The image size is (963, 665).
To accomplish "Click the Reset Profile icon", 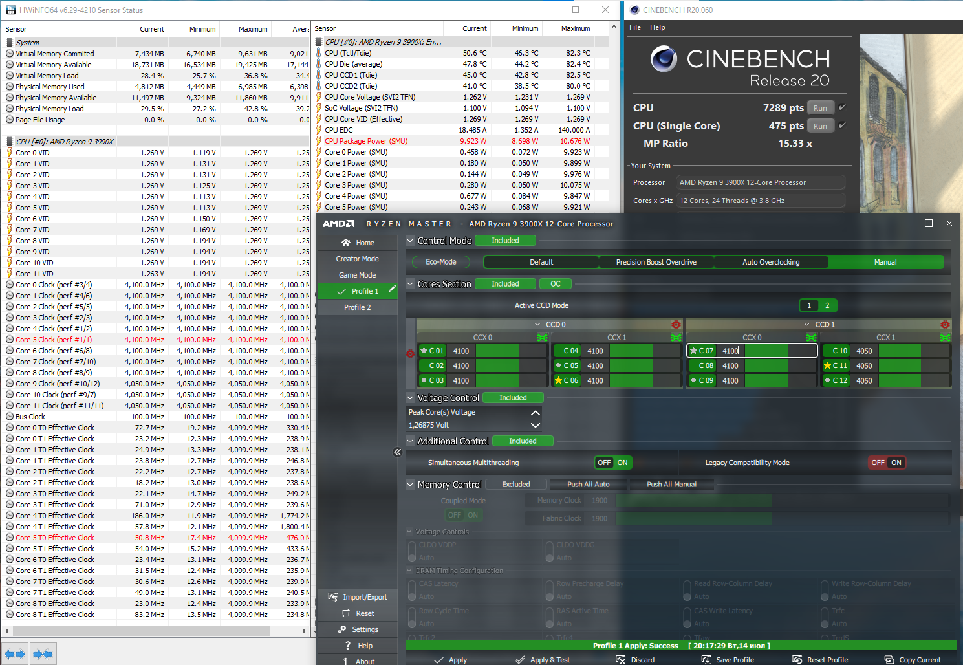I will [797, 660].
